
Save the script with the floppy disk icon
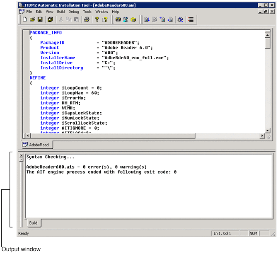40,19
